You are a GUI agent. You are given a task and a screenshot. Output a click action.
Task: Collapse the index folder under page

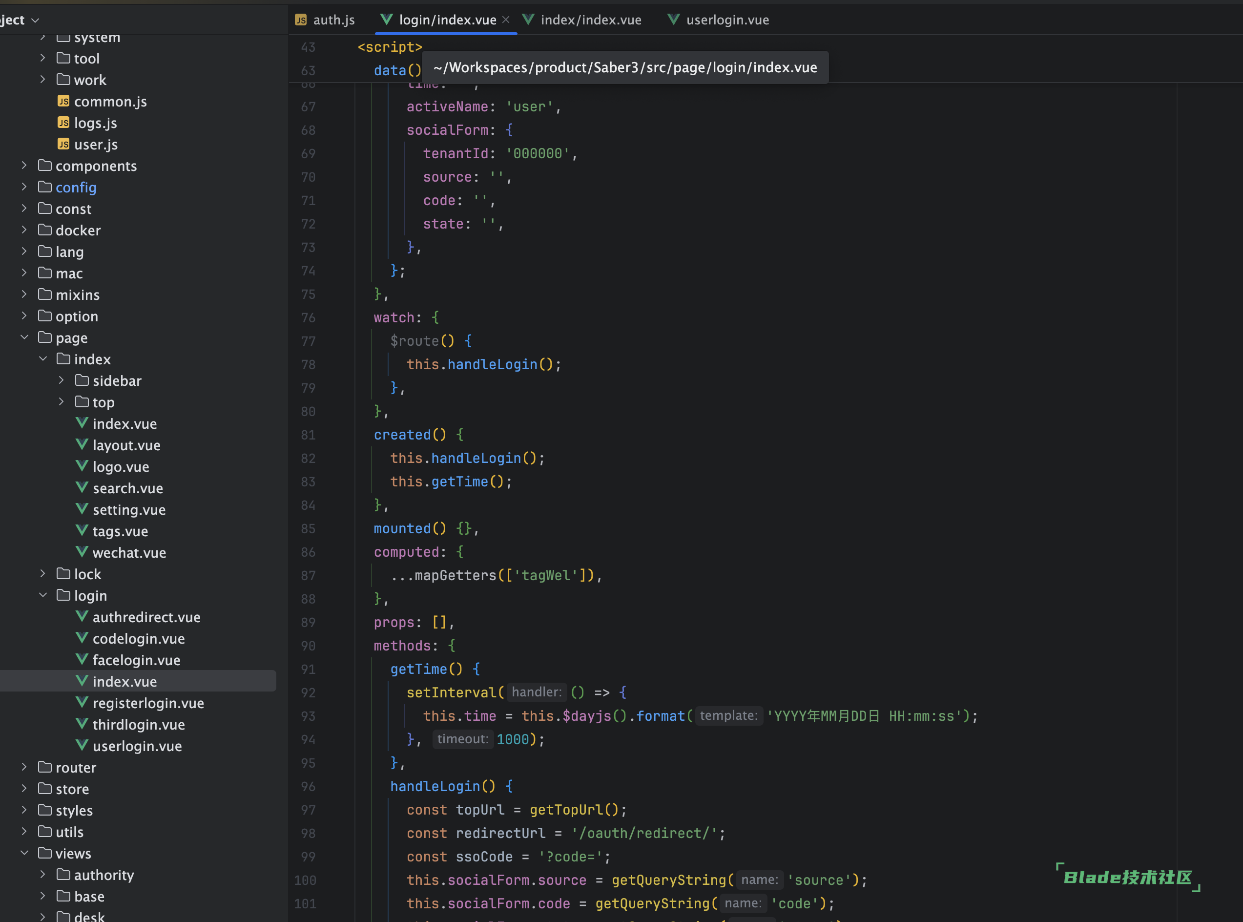tap(43, 359)
